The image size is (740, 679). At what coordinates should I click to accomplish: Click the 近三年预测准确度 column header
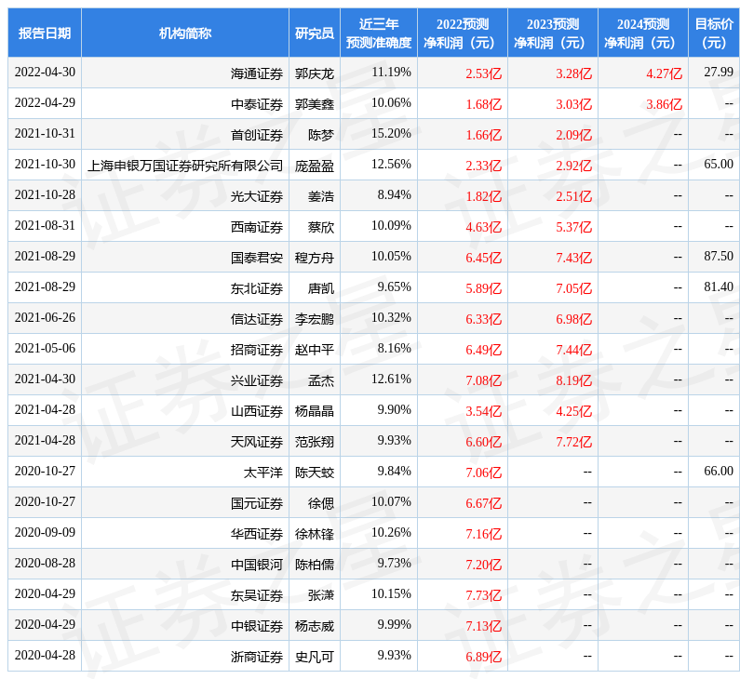click(x=379, y=33)
